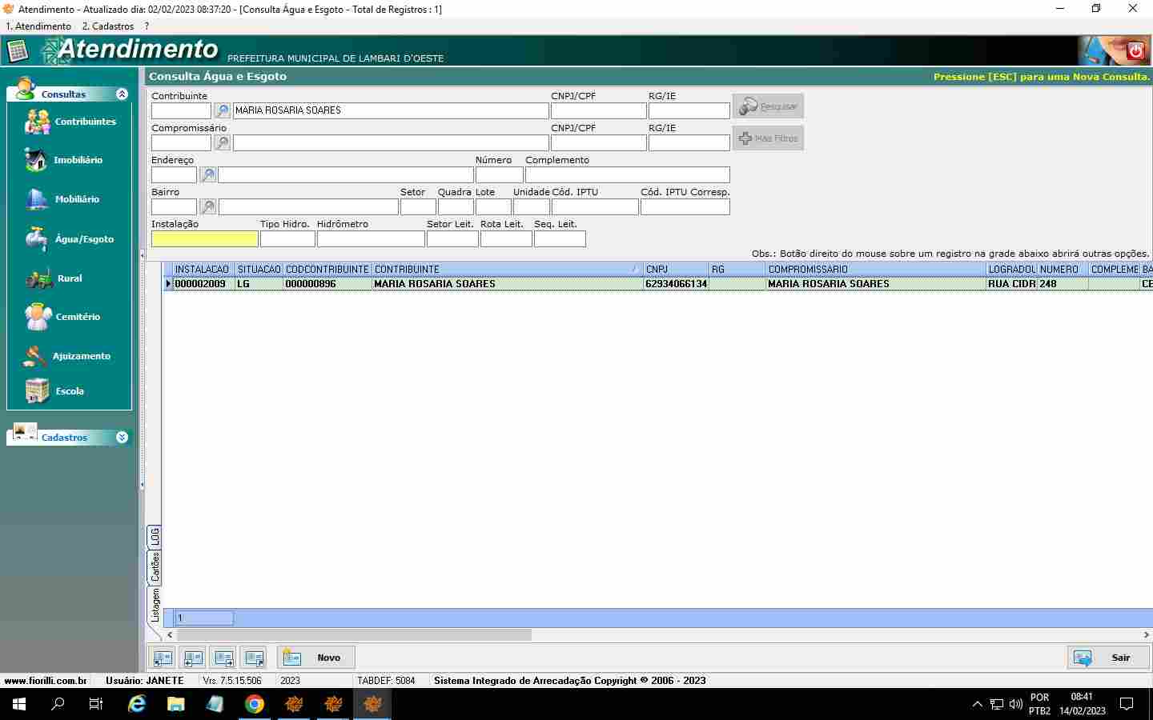Click the Novo button

pyautogui.click(x=315, y=658)
